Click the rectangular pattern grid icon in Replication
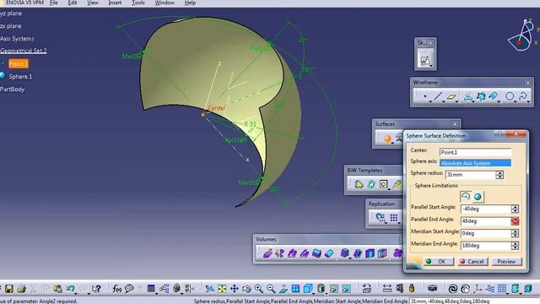 pos(394,217)
